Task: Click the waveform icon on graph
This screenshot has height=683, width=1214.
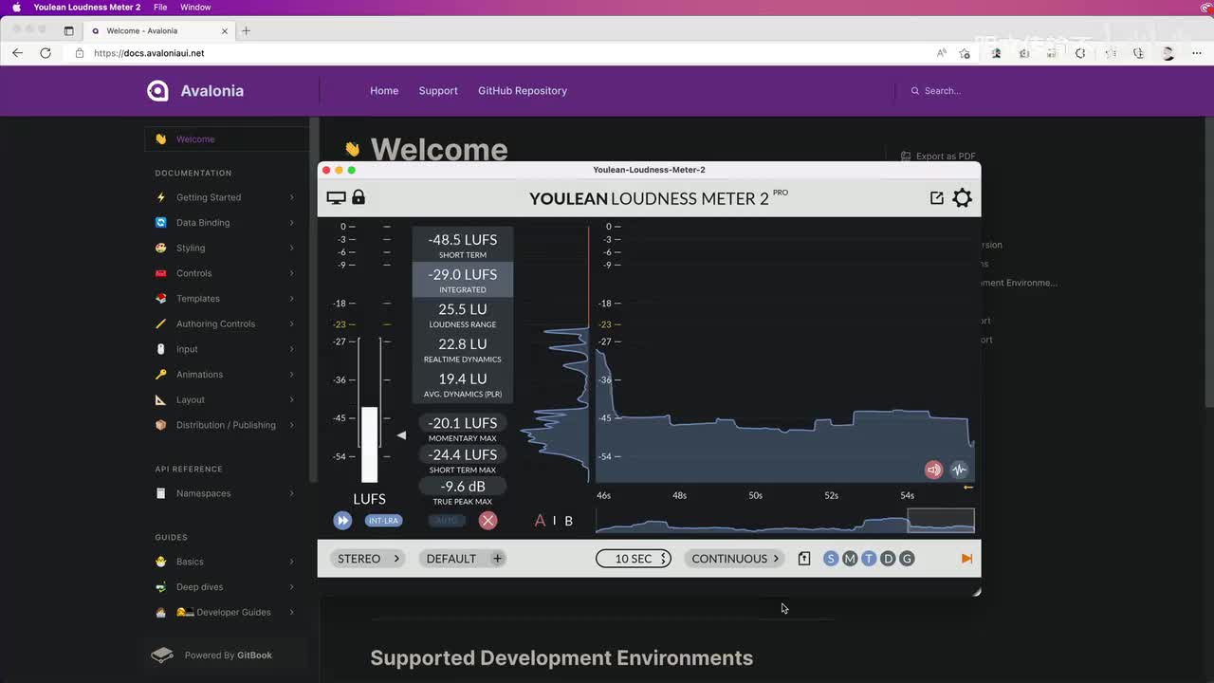Action: pos(959,470)
